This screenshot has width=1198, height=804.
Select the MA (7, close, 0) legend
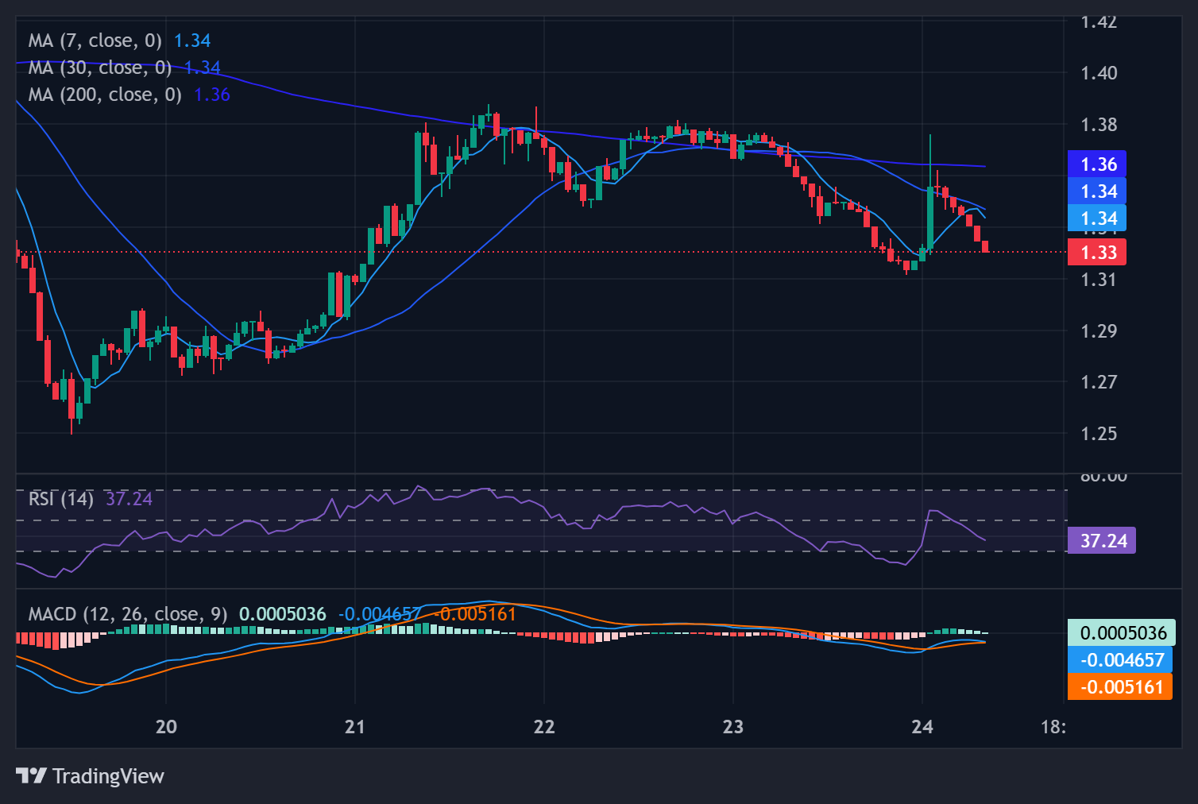95,41
